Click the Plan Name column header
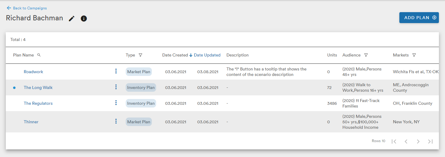Screen dimensions: 445x157 coord(23,55)
